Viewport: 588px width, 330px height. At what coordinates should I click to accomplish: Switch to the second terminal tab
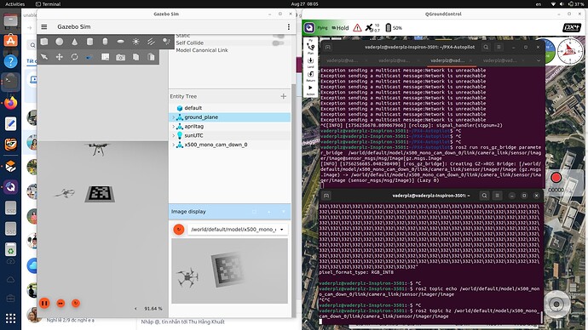coord(394,60)
